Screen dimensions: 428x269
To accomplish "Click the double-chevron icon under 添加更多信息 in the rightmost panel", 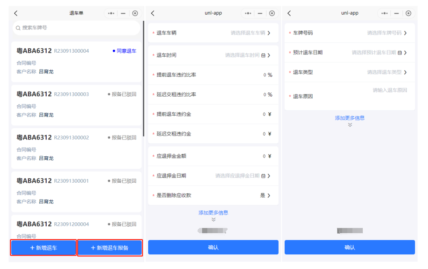I will (350, 125).
